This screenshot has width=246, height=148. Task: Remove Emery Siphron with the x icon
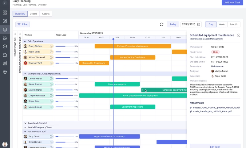coord(51,46)
